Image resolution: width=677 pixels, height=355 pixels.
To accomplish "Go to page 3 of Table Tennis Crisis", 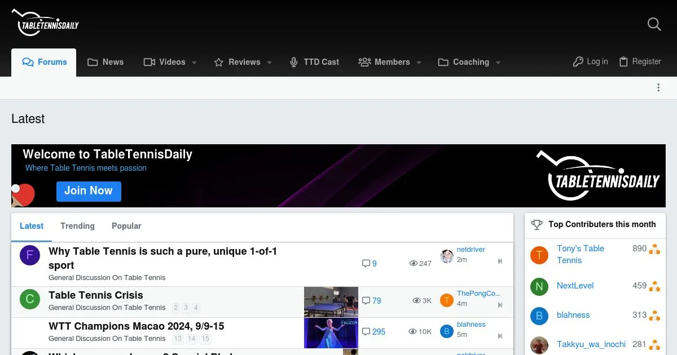I will click(186, 308).
